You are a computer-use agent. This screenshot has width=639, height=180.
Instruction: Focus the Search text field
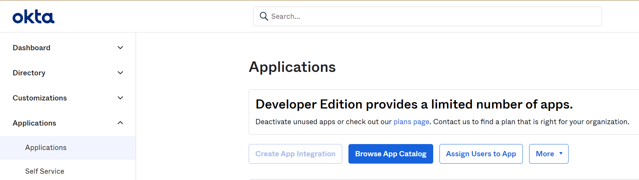(433, 16)
